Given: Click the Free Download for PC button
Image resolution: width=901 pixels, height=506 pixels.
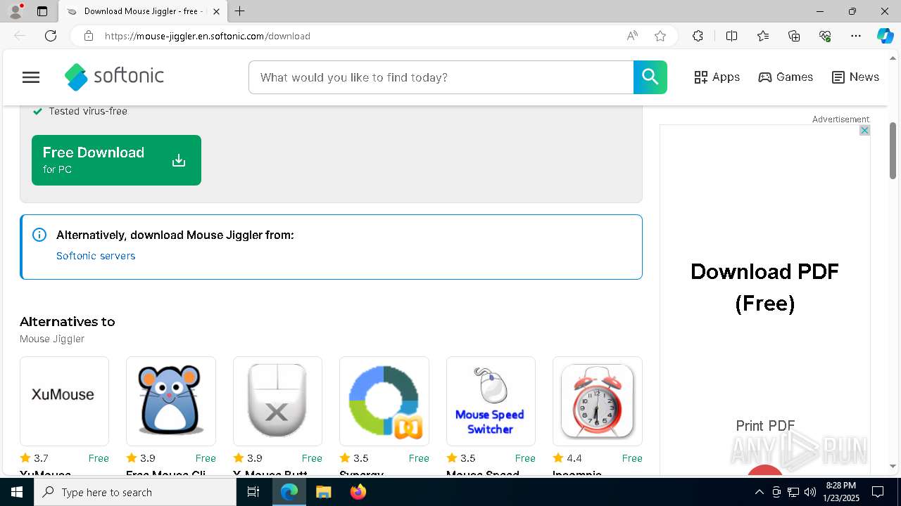Looking at the screenshot, I should point(116,160).
